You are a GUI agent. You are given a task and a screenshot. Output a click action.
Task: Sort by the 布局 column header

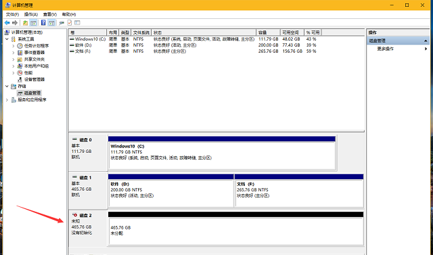[x=113, y=32]
